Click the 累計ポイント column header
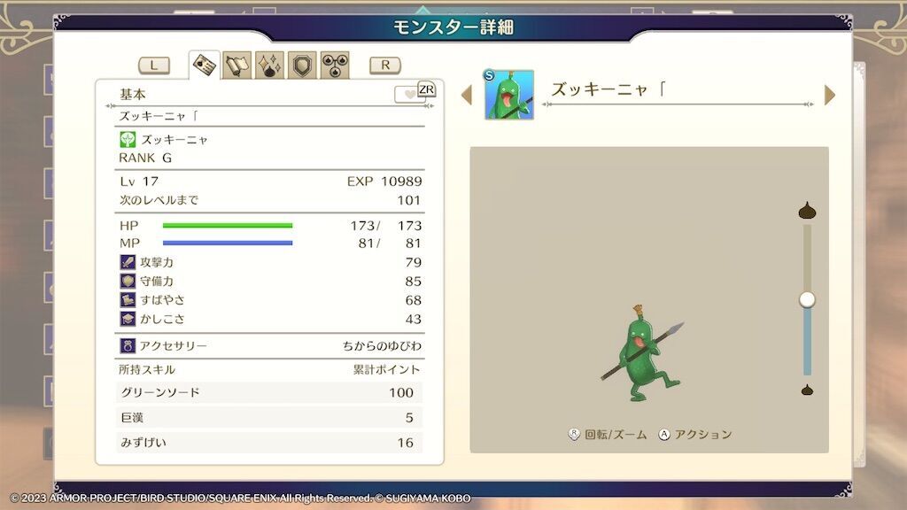The image size is (907, 510). pos(386,369)
